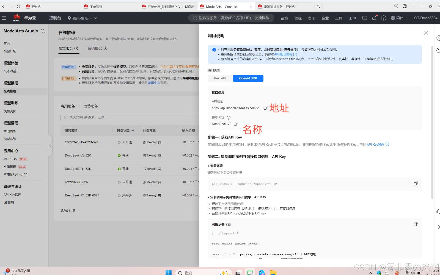Open 费用中心 link in billing rules

point(154,83)
